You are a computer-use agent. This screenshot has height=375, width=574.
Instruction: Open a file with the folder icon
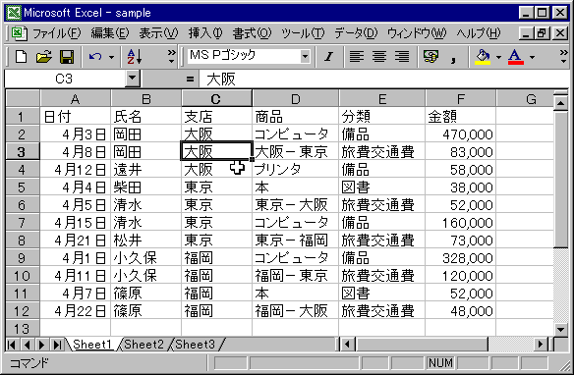(x=43, y=57)
